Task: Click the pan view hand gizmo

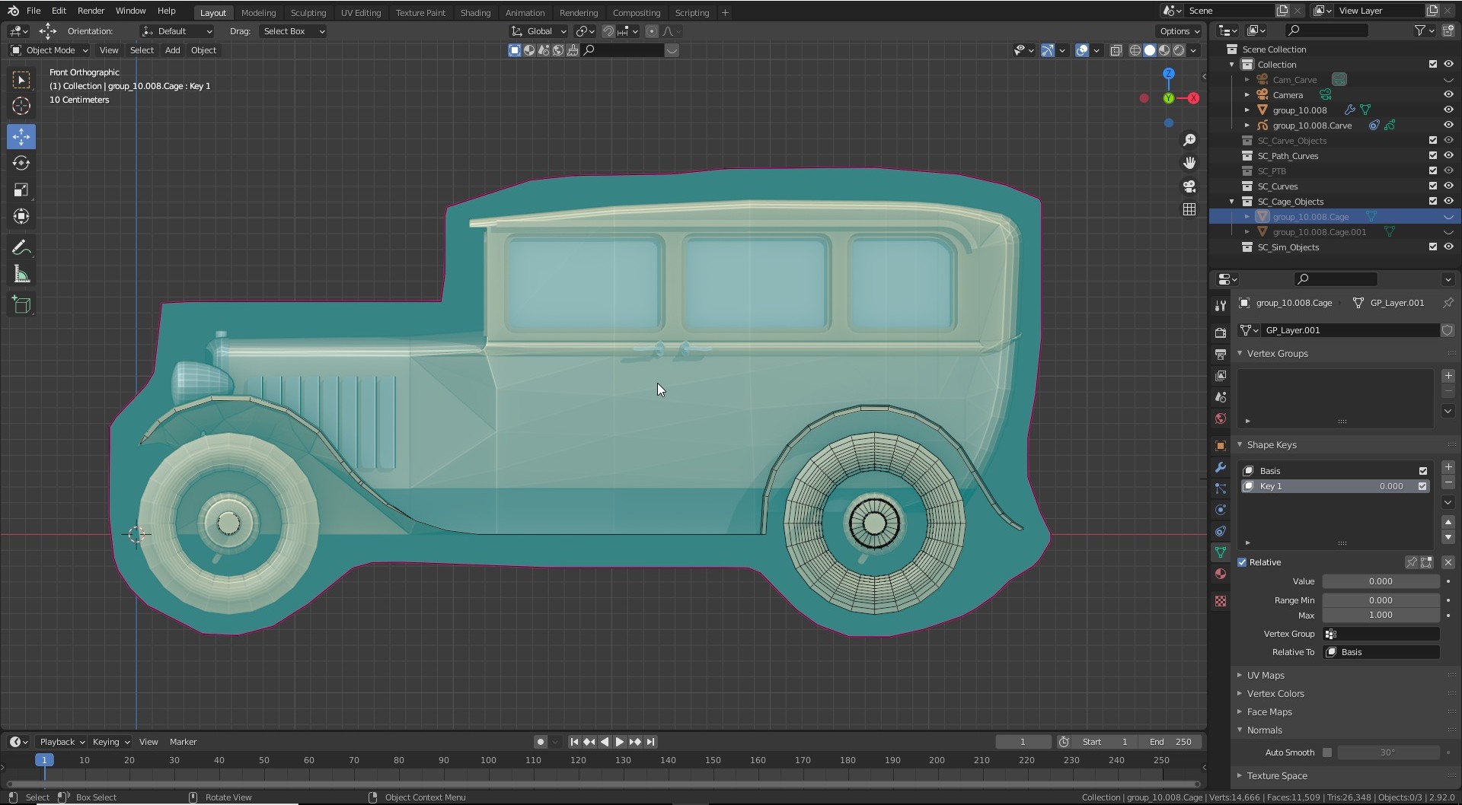Action: [1189, 163]
